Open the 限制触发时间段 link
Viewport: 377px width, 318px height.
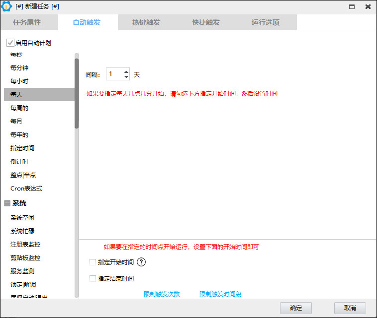[x=220, y=294]
